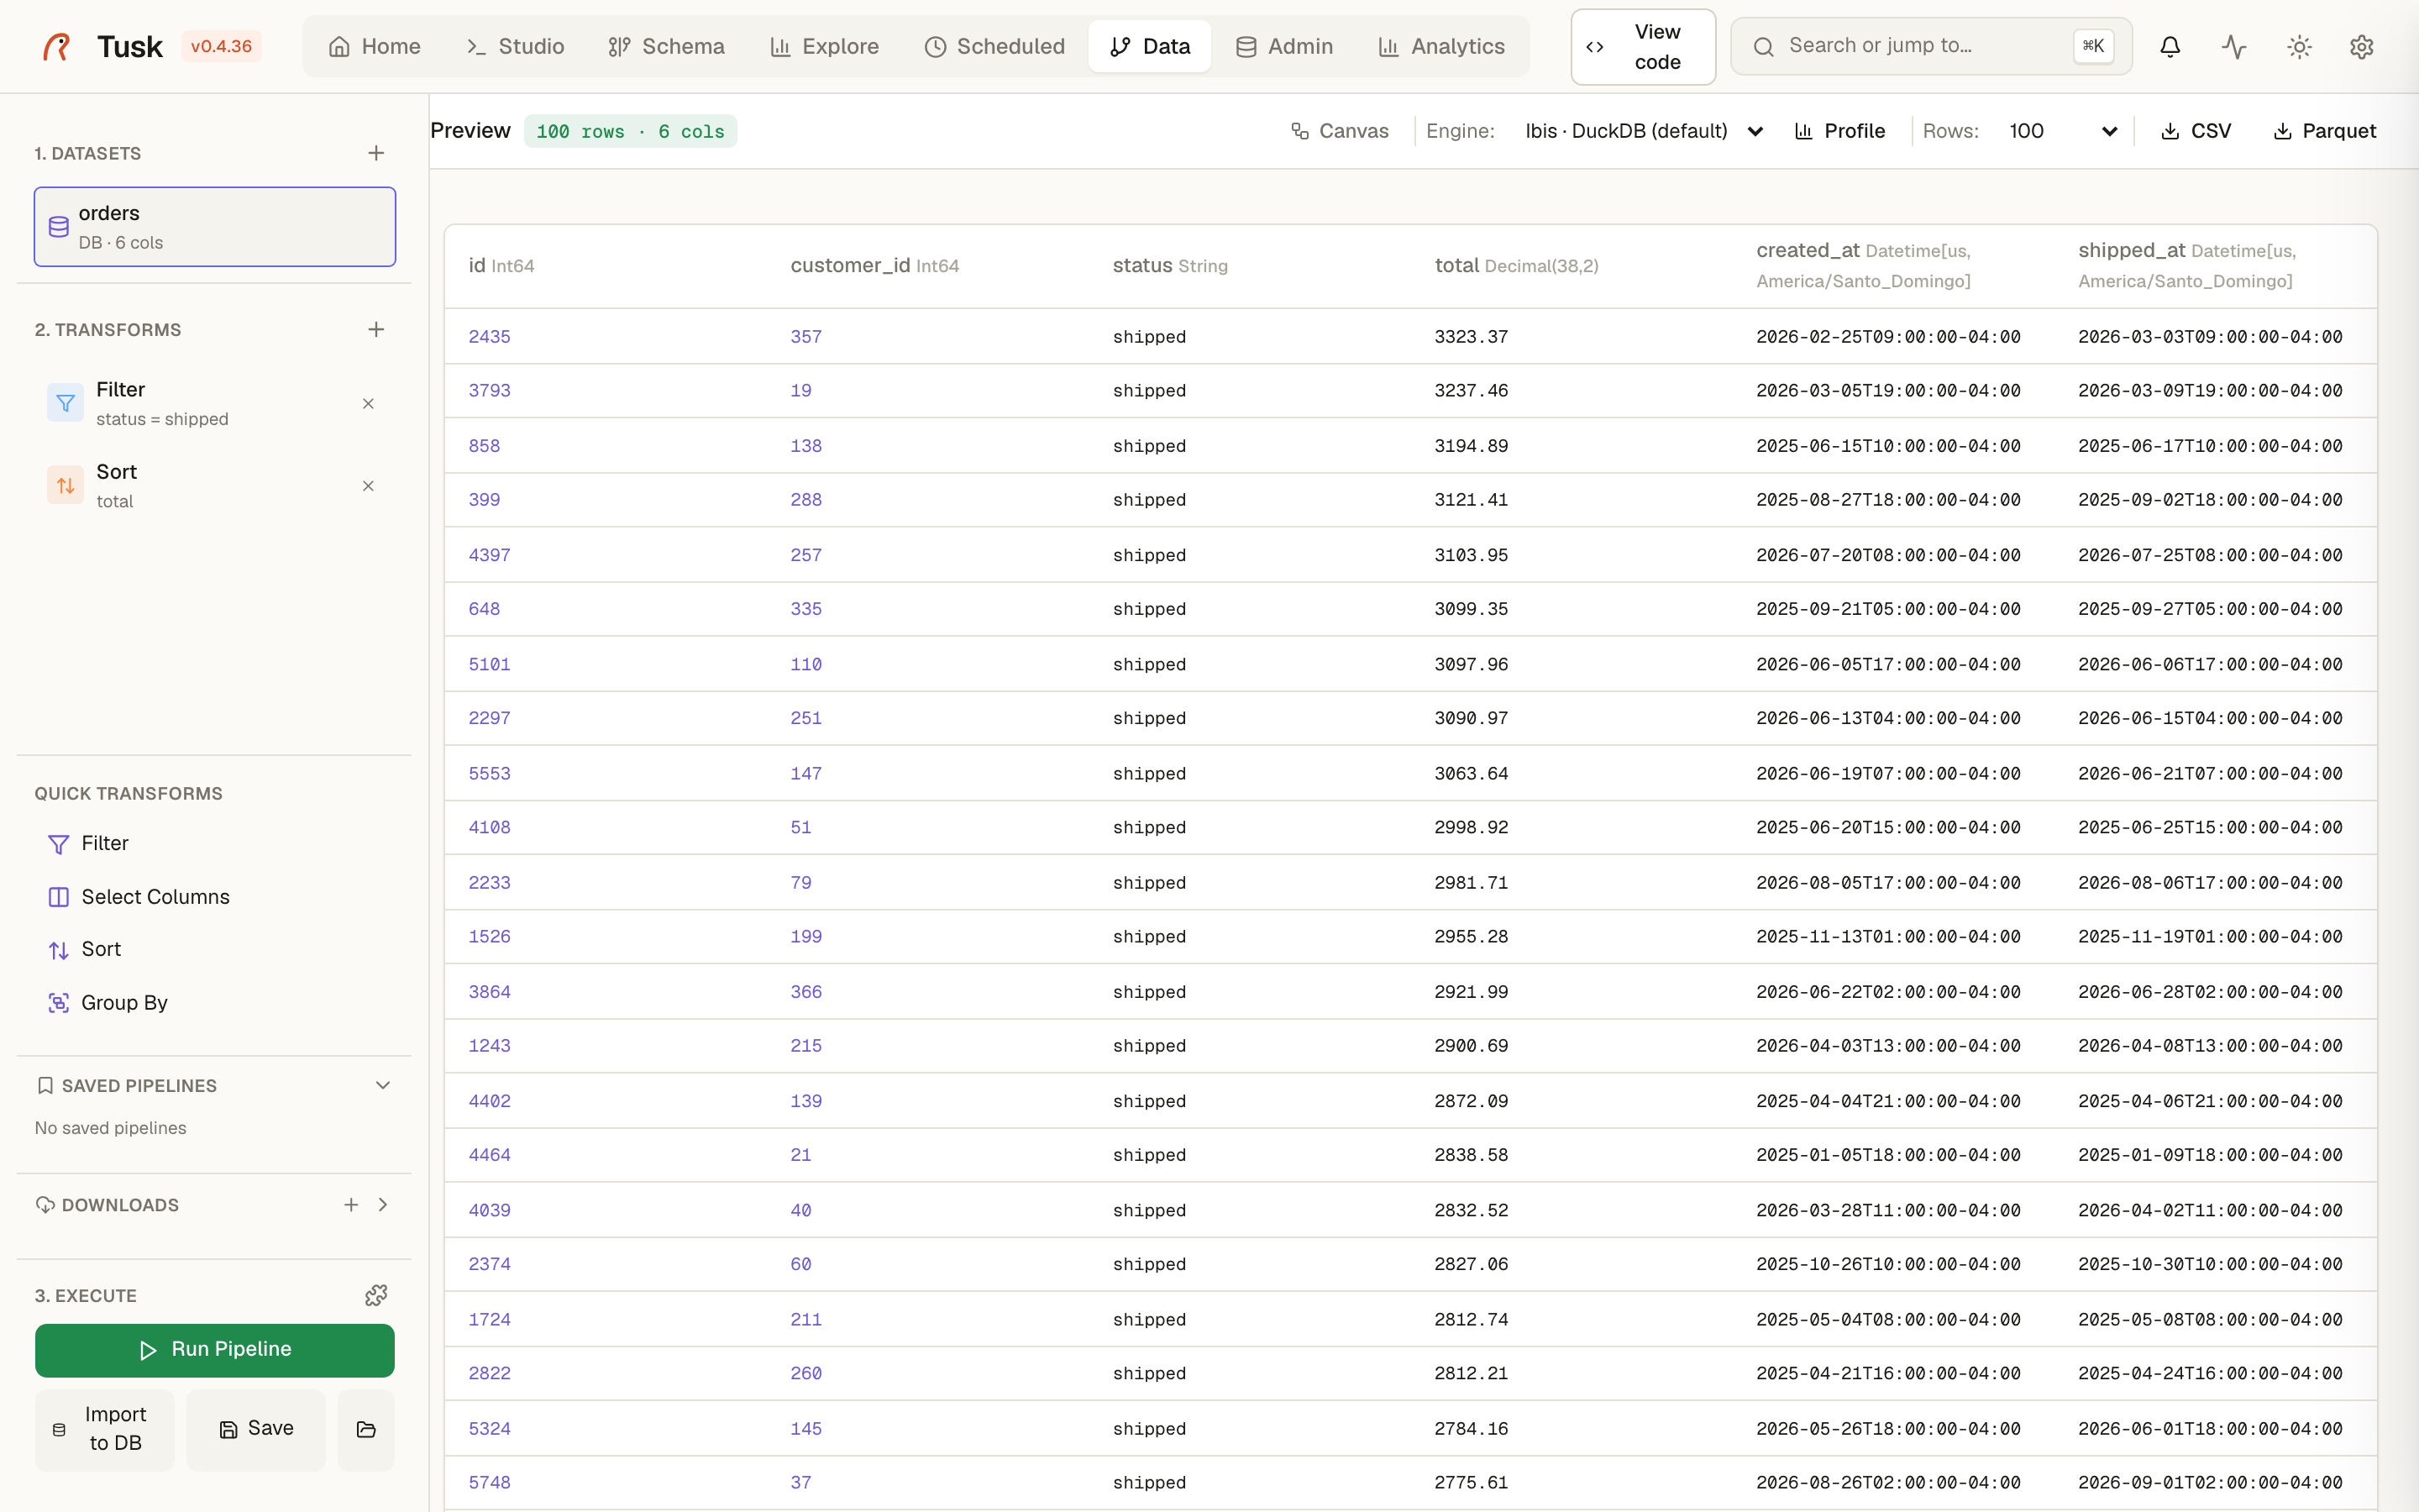Viewport: 2419px width, 1512px height.
Task: Open the activity pulse icon
Action: (x=2234, y=46)
